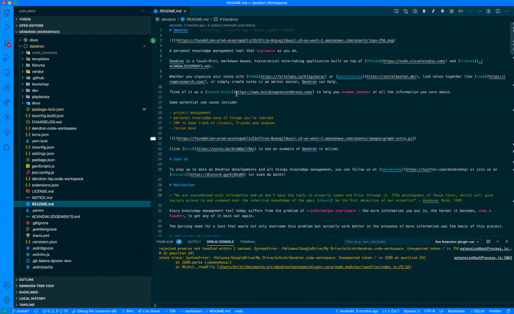Toggle italic formatting in editor toolbar
This screenshot has height=314, width=514.
pos(433,11)
